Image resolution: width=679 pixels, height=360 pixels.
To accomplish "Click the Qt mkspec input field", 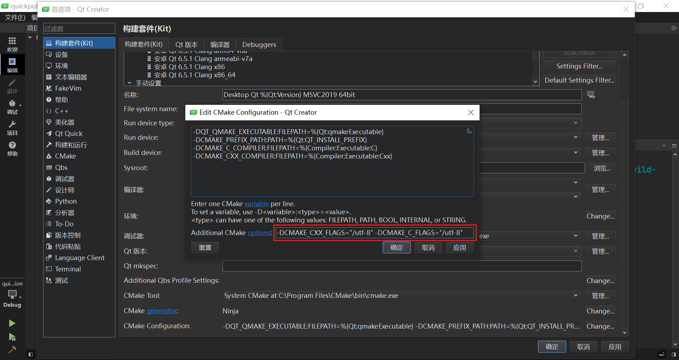I will tap(402, 266).
